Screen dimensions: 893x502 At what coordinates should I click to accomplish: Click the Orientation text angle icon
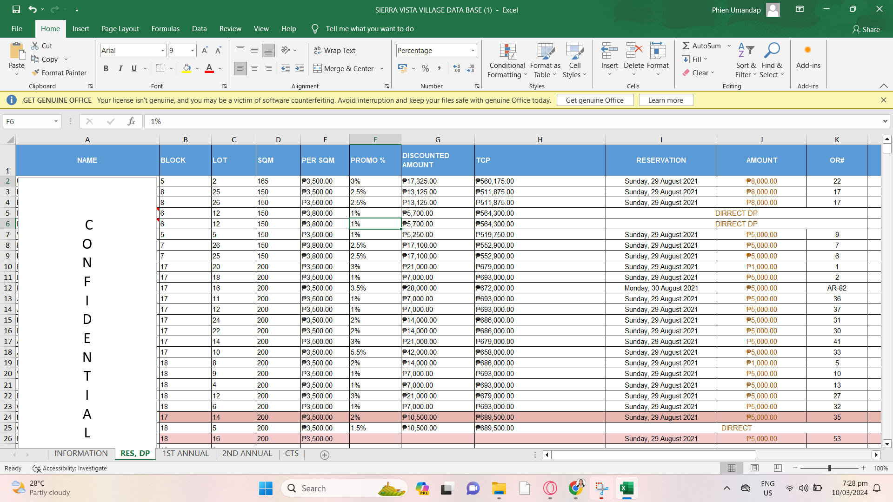286,50
